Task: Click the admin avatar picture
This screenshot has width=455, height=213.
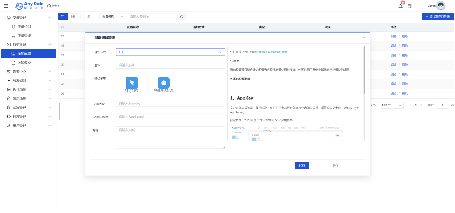Action: pyautogui.click(x=441, y=6)
